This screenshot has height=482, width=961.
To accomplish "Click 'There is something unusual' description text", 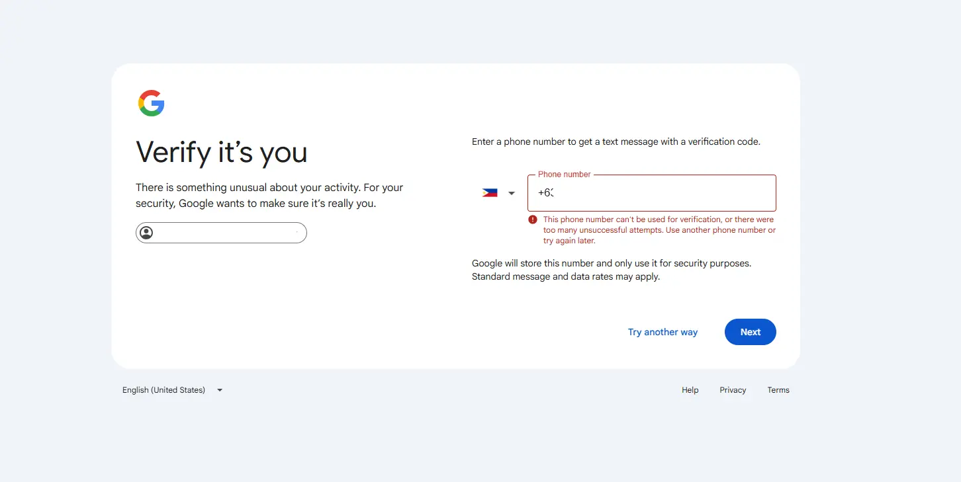I will (x=269, y=196).
